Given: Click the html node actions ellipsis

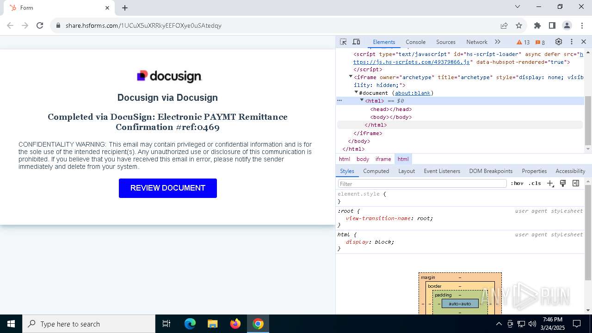Looking at the screenshot, I should [x=339, y=101].
